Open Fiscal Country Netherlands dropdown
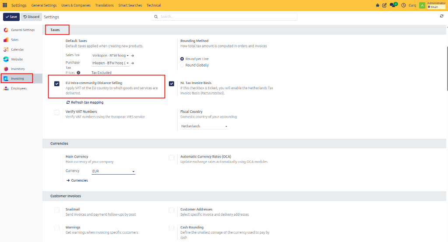The height and width of the screenshot is (242, 448). pos(204,126)
